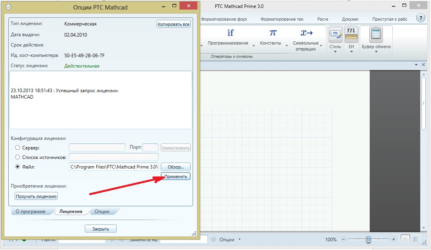This screenshot has width=431, height=250.
Task: Open the Программирование (if) operators icon
Action: pos(230,33)
